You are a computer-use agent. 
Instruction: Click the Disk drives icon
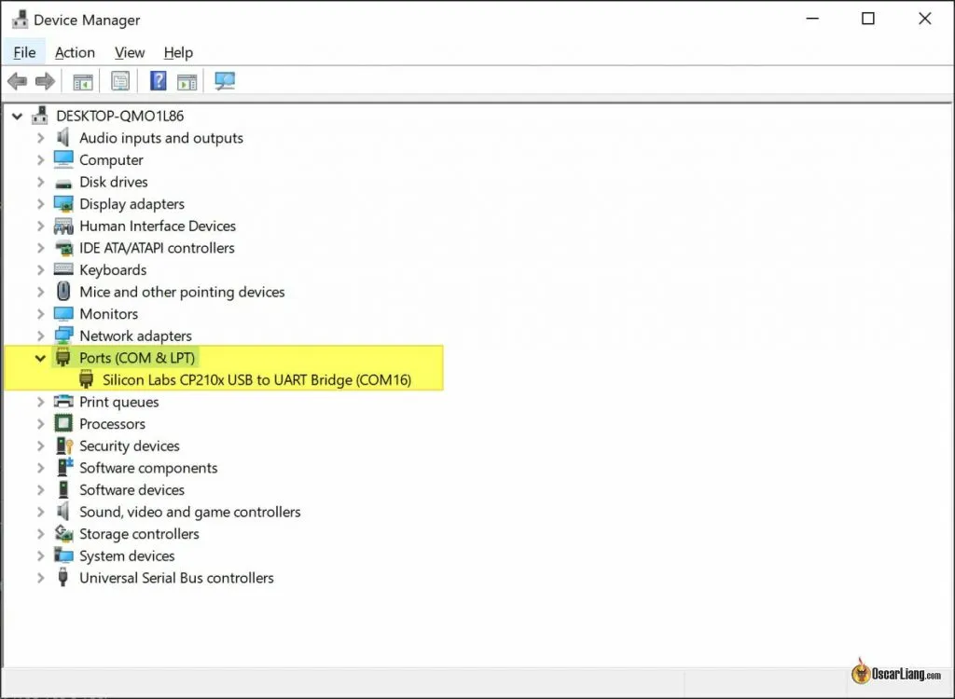pyautogui.click(x=63, y=183)
